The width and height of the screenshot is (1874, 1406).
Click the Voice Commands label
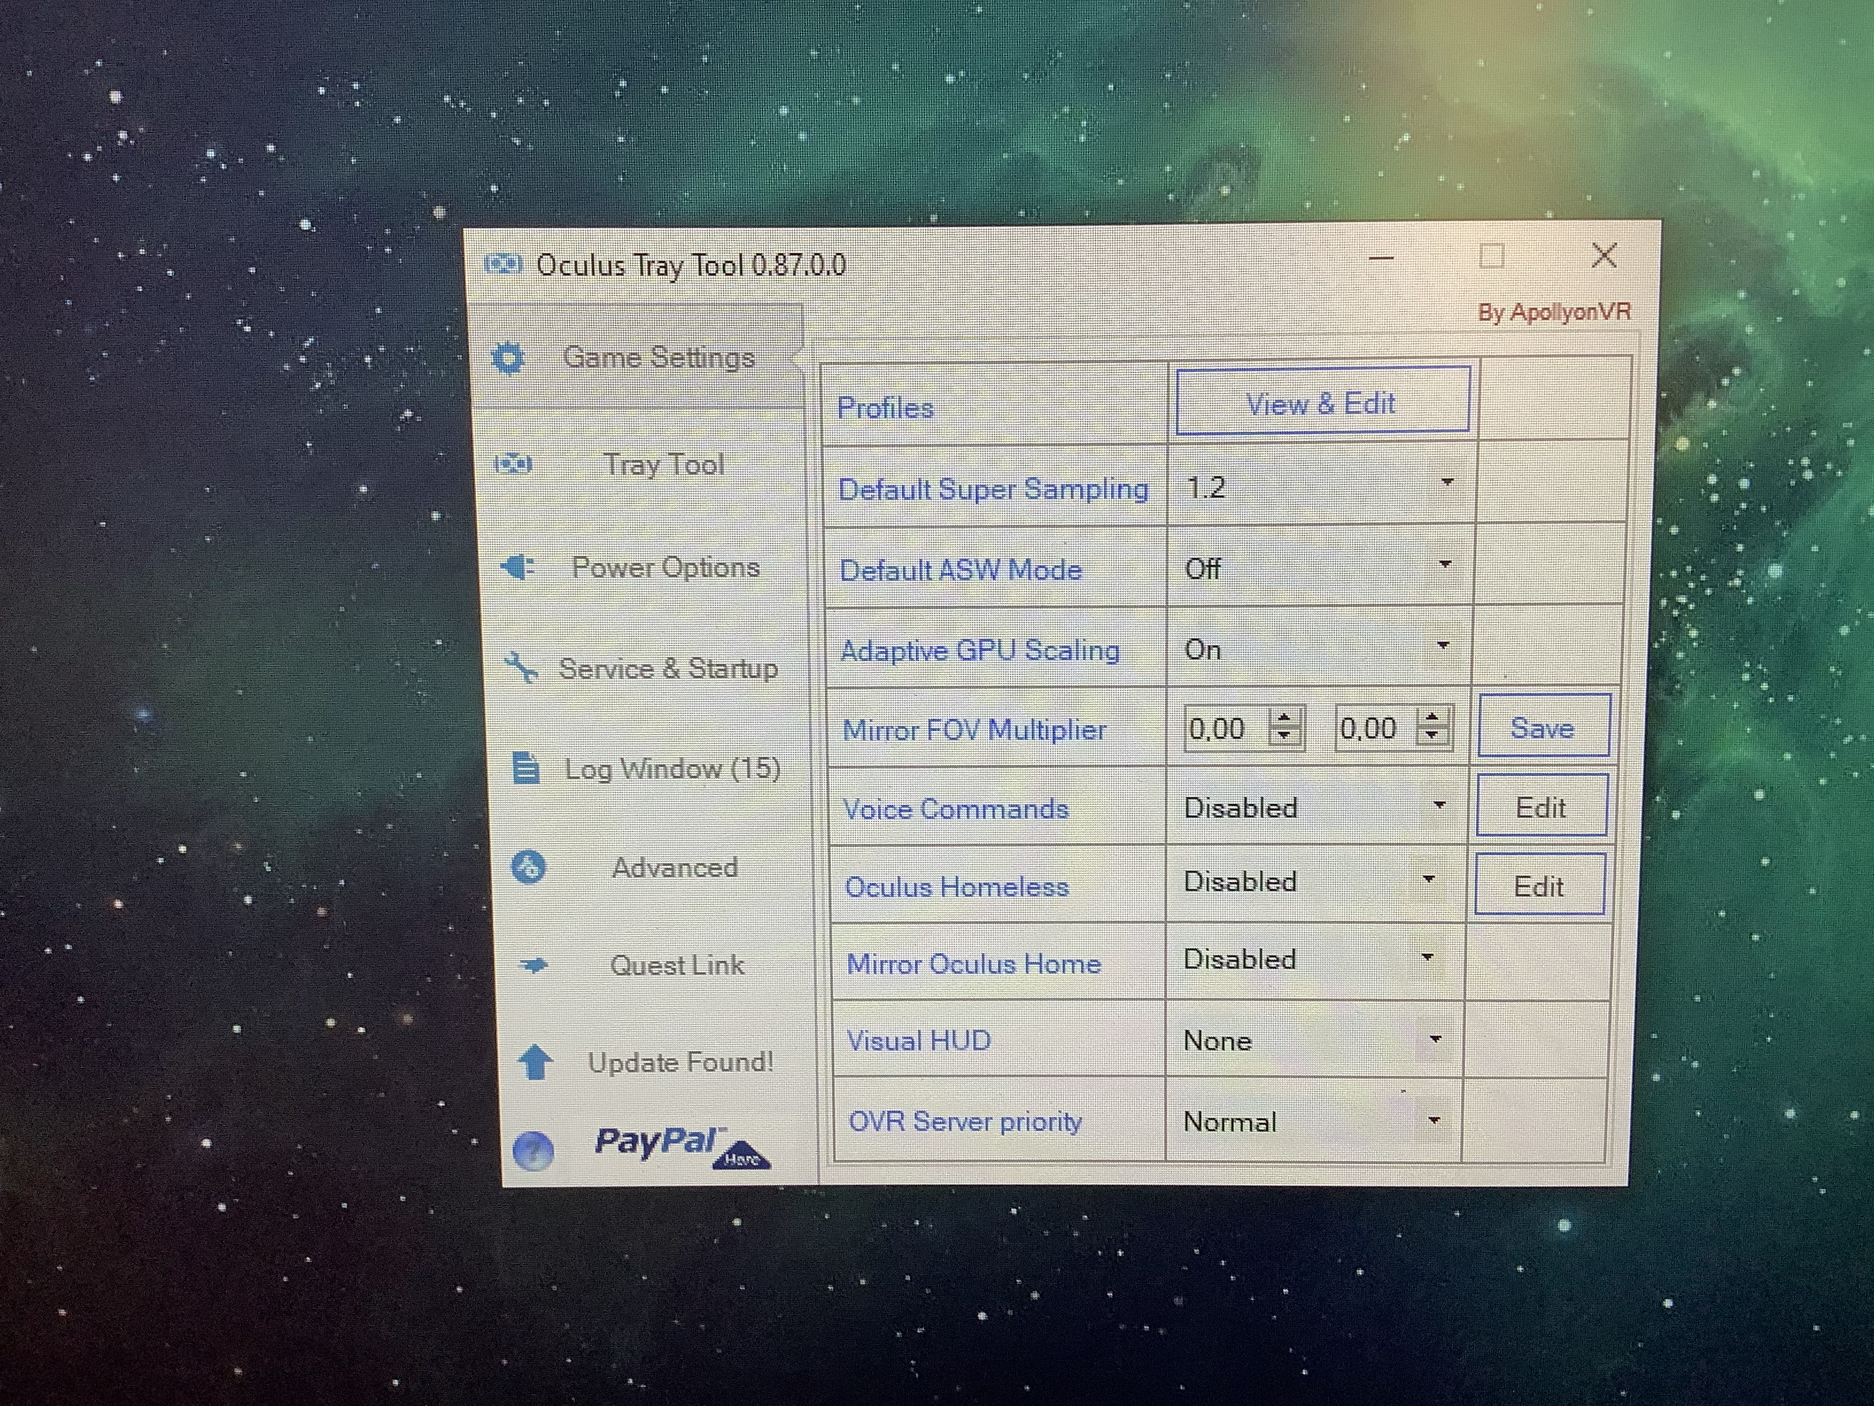pos(957,809)
